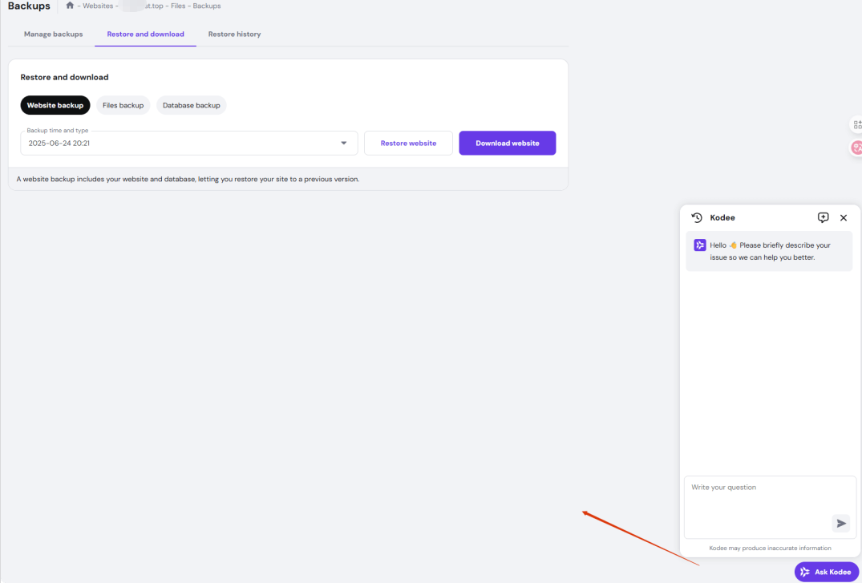862x583 pixels.
Task: Open the Restore history tab
Action: click(235, 34)
